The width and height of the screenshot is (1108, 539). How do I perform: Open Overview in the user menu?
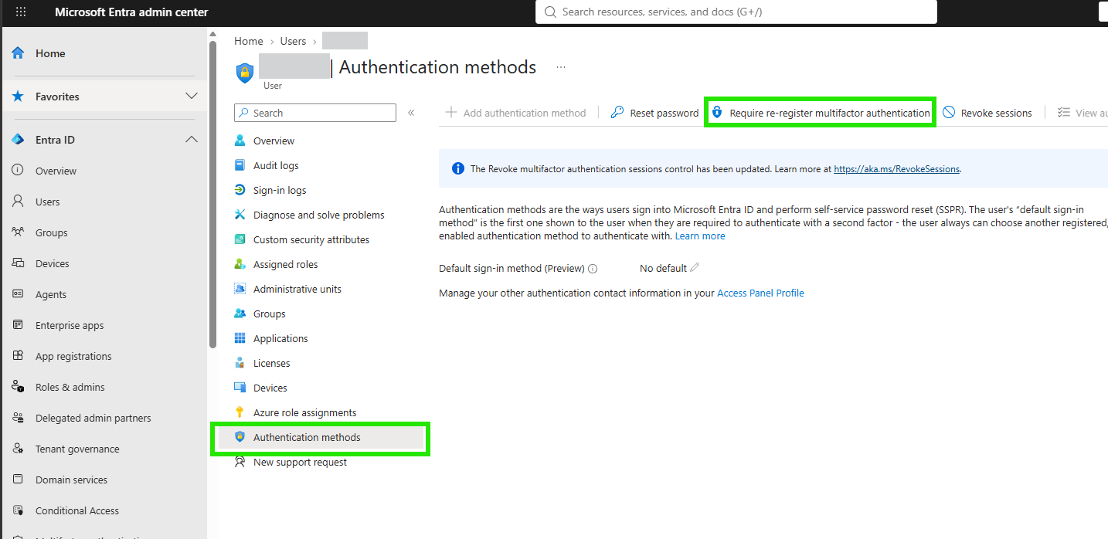click(x=274, y=141)
